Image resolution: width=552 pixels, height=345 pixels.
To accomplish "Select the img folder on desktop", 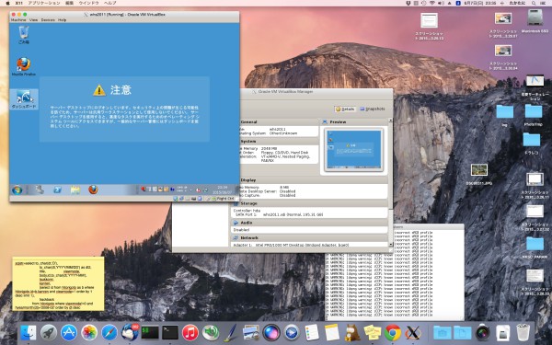I will coord(505,116).
